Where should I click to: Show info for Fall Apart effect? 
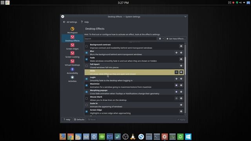181,66
